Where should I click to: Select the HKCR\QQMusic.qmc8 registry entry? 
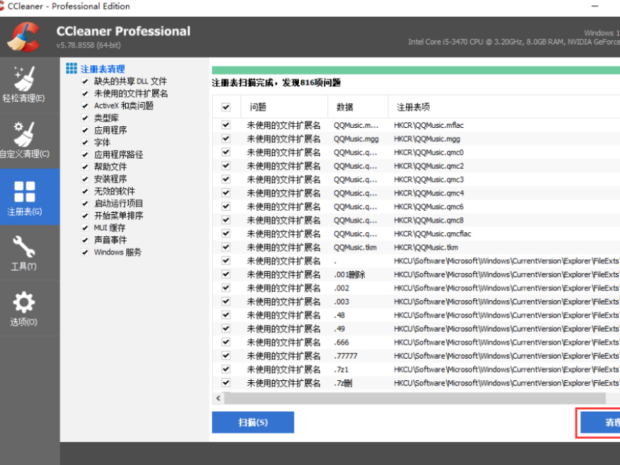429,220
